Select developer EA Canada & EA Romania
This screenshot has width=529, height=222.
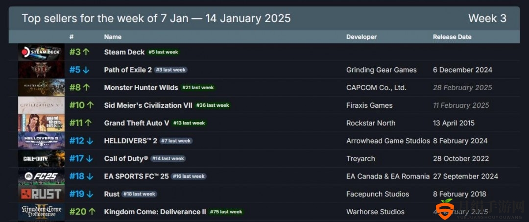coord(388,176)
